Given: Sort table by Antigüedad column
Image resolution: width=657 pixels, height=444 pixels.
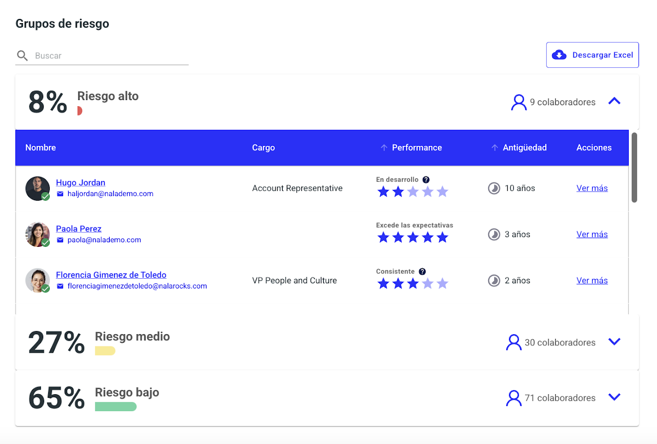Looking at the screenshot, I should 524,148.
